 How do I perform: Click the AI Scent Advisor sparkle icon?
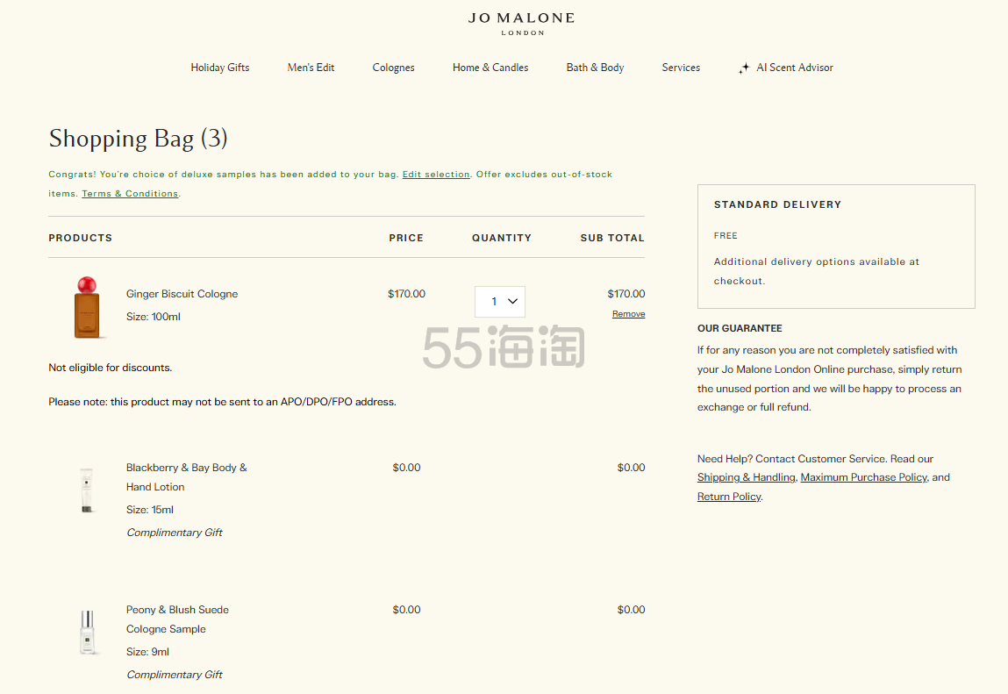pos(744,68)
